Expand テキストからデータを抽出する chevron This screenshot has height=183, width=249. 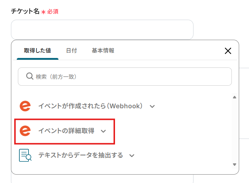point(132,156)
